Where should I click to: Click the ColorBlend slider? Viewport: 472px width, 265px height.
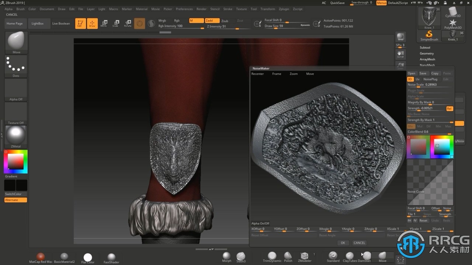point(430,132)
